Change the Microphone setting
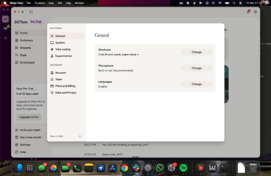Viewport: 271px width, 176px height. (196, 68)
